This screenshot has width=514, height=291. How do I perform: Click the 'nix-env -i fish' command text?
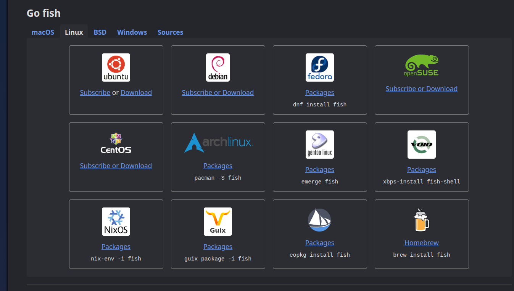[116, 259]
